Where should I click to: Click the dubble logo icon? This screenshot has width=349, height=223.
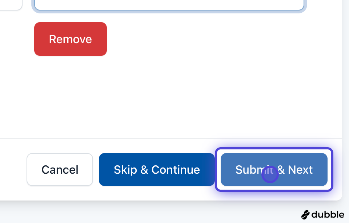[305, 215]
